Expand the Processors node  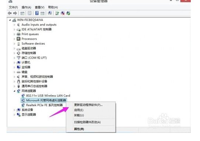pyautogui.click(x=14, y=39)
